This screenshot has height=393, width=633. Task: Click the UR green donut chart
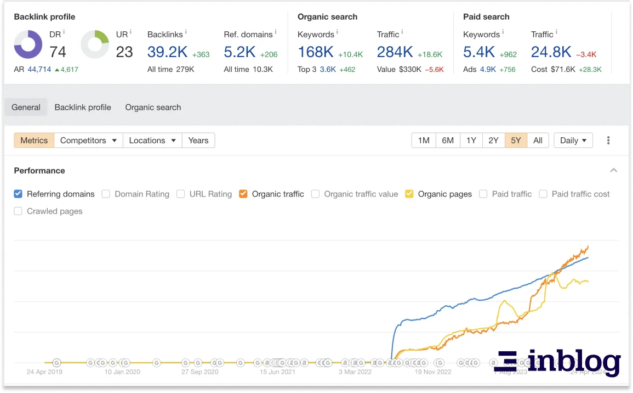click(95, 44)
